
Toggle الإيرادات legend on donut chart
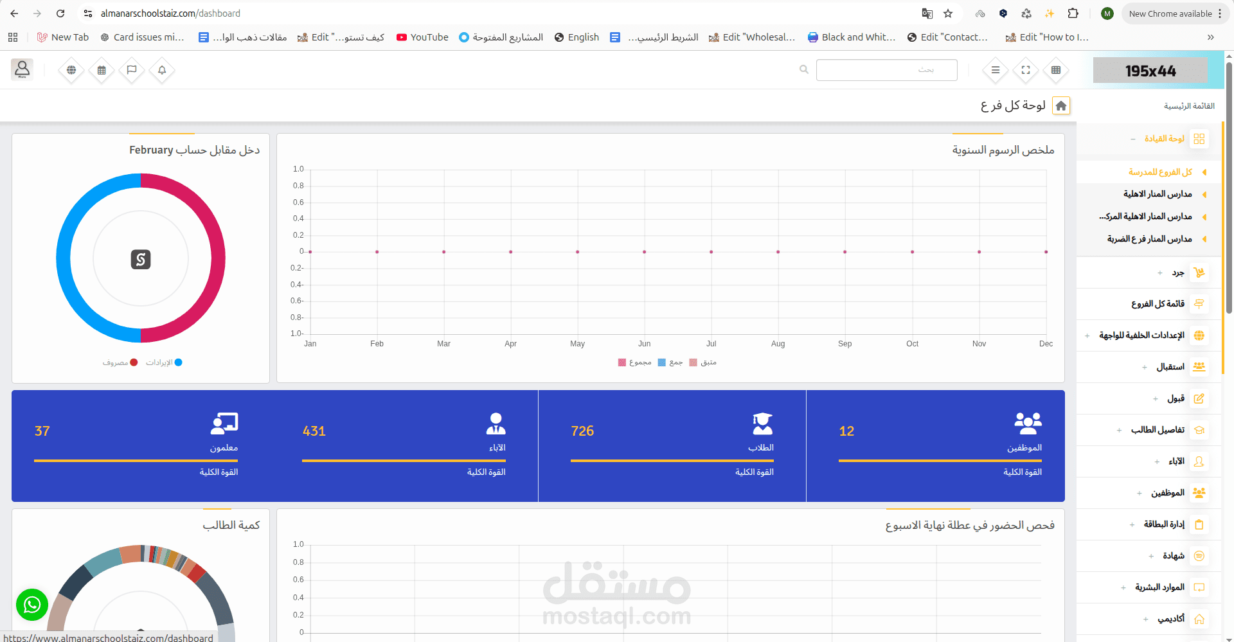click(164, 362)
